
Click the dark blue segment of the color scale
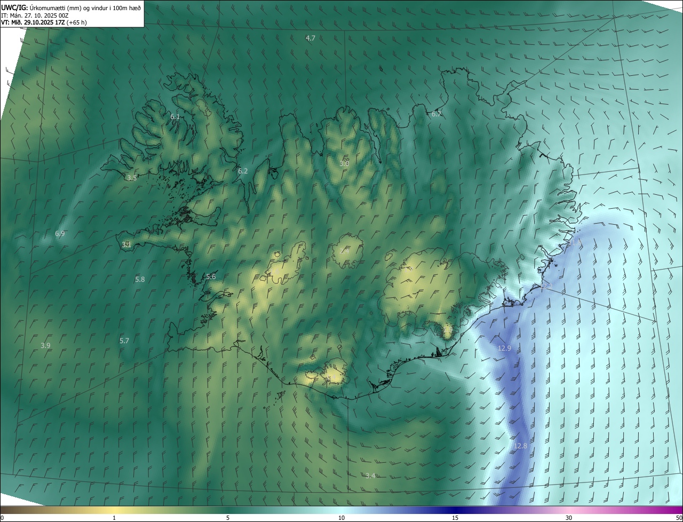pos(455,510)
